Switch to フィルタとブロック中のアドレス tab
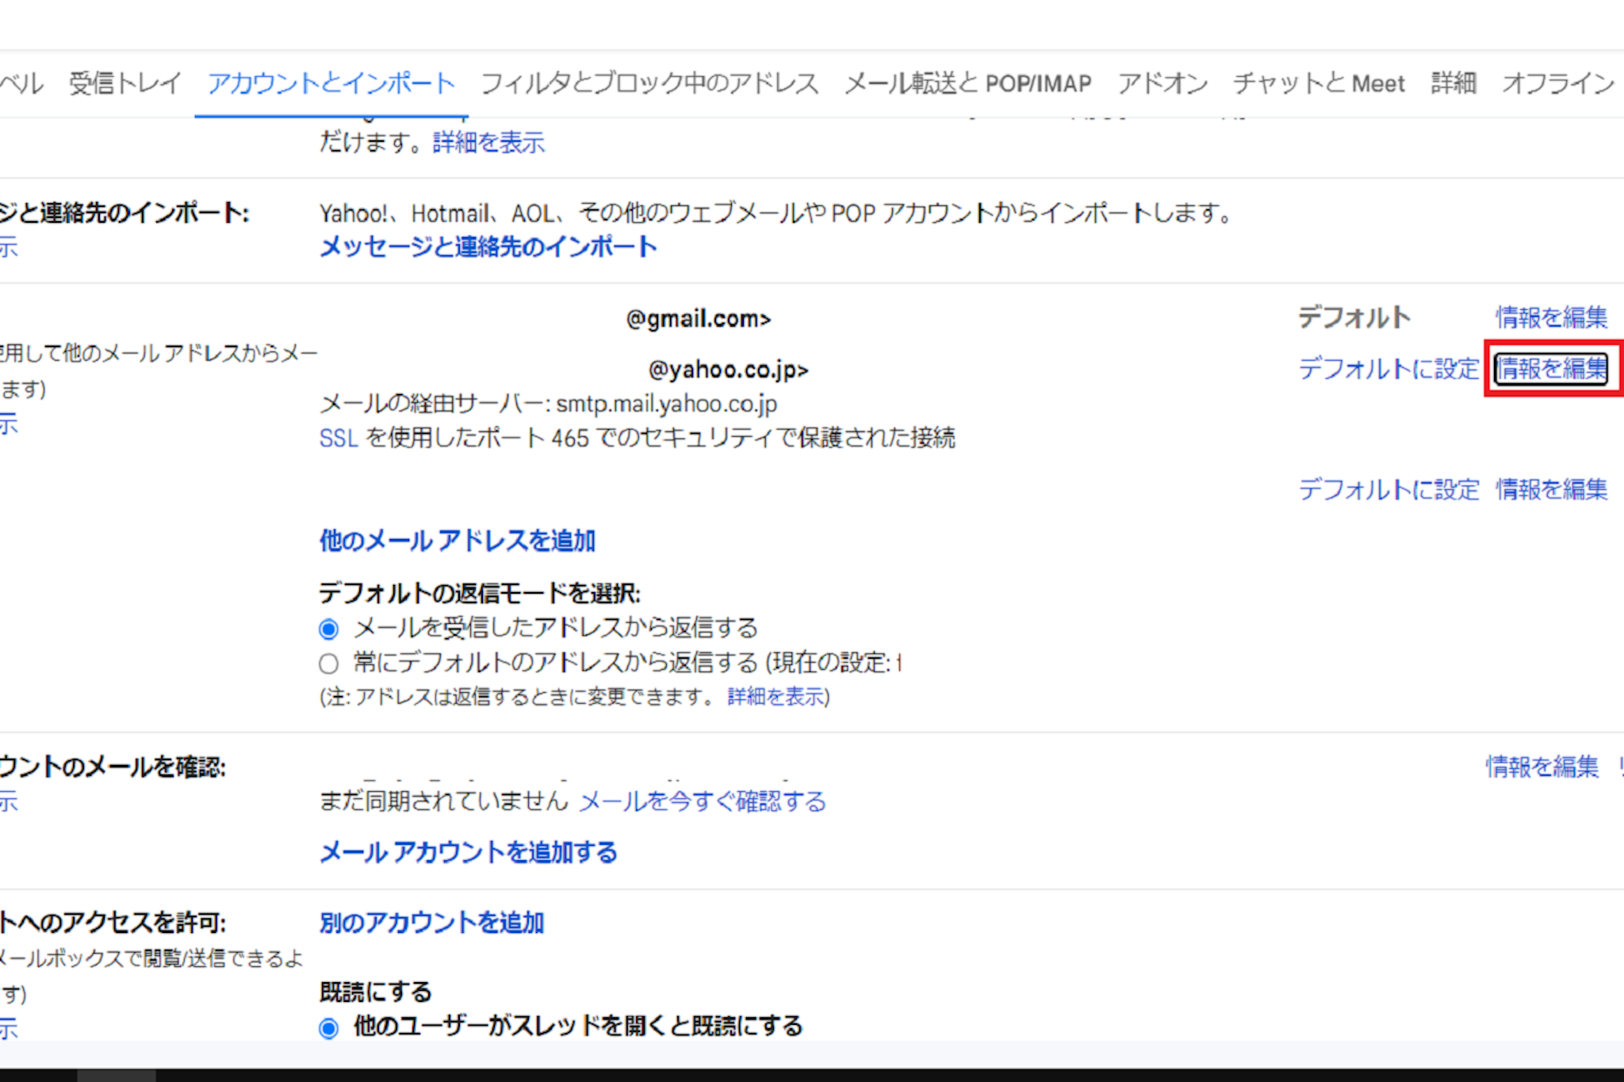 [x=649, y=83]
